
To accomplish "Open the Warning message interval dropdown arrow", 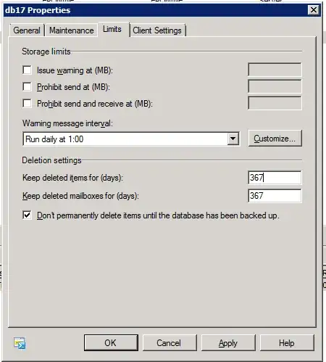I will pyautogui.click(x=233, y=139).
